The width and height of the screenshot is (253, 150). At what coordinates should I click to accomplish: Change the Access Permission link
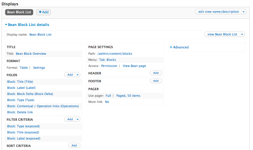click(109, 66)
